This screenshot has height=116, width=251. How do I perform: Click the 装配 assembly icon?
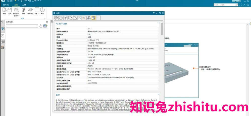(x=24, y=10)
